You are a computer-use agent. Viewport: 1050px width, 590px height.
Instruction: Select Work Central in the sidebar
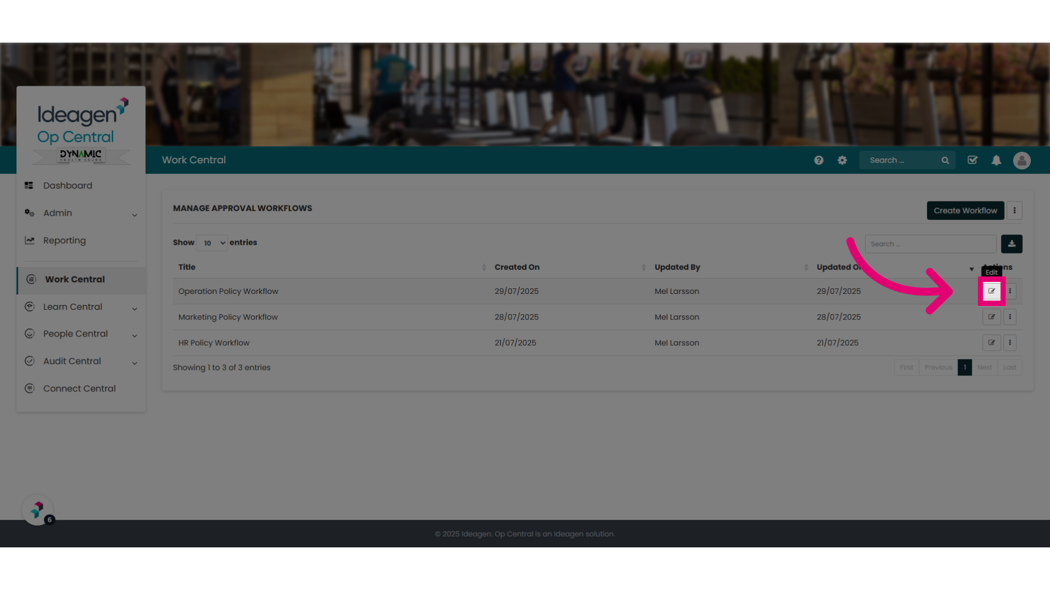tap(81, 279)
